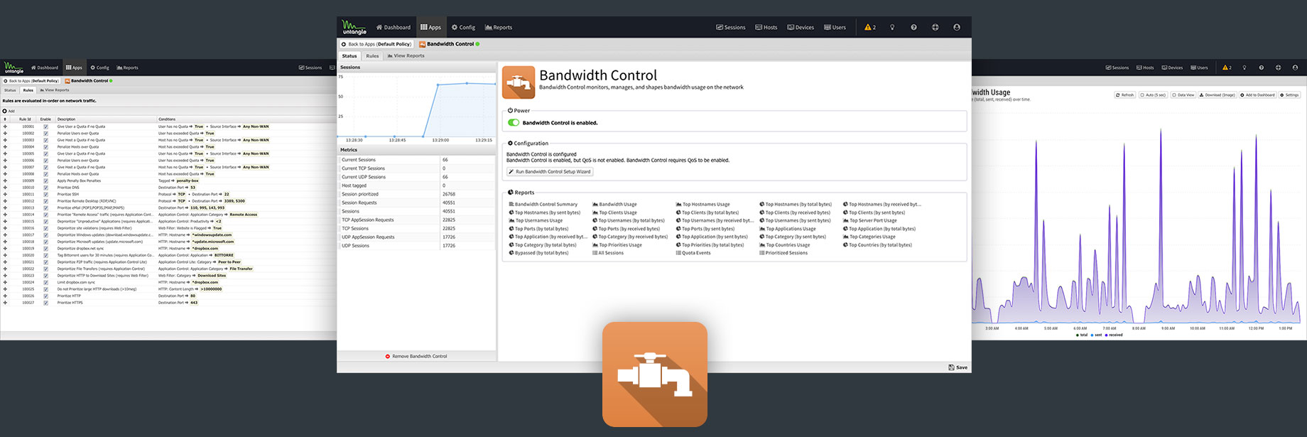Viewport: 1307px width, 437px height.
Task: Click the lightbulb icon in the right window
Action: click(x=1244, y=68)
